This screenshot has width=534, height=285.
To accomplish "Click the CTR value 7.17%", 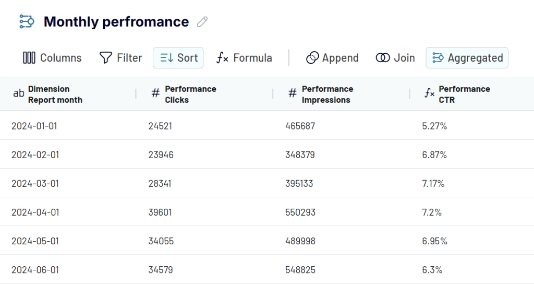I will (433, 184).
